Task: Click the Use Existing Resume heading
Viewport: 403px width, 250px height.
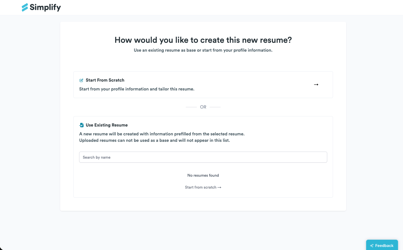Action: click(x=107, y=125)
